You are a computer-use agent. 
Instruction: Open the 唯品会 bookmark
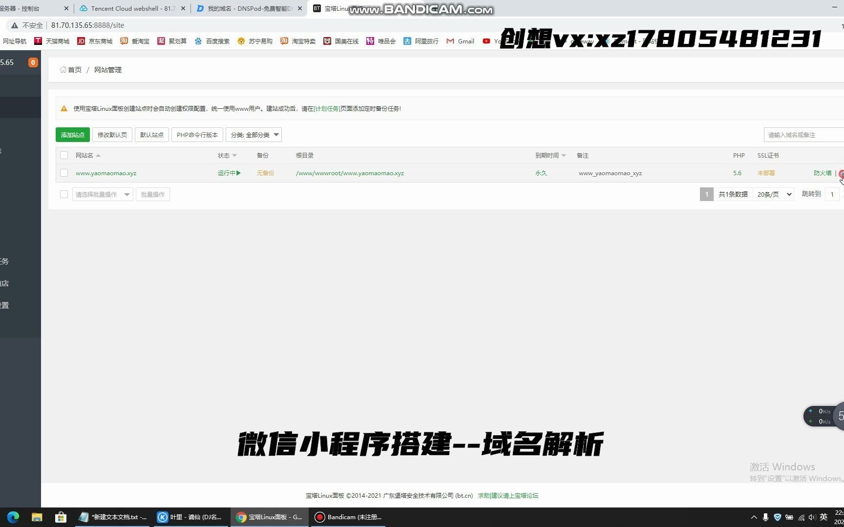[x=381, y=41]
